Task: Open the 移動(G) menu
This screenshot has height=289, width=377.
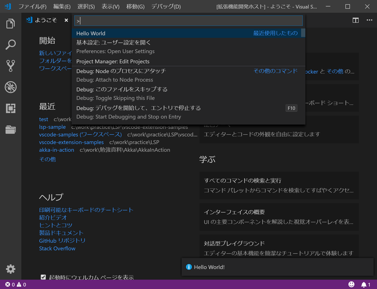Action: 135,7
